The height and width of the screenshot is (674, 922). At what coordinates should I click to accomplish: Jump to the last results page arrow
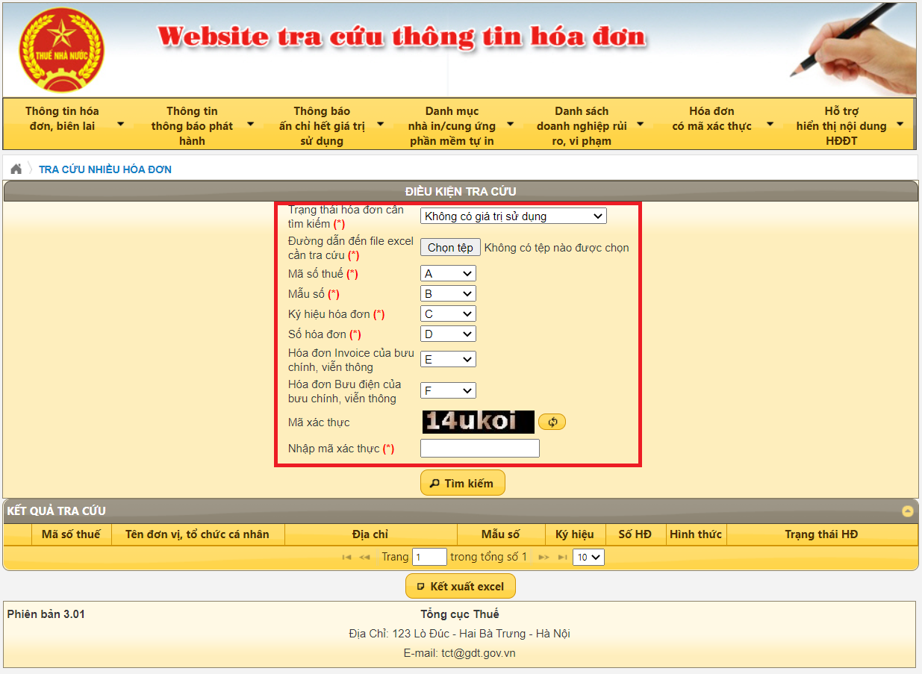pos(561,557)
